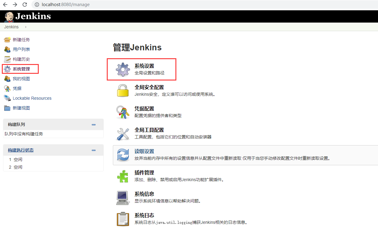Click the 配置凭据的提供者和类型 description
Image resolution: width=378 pixels, height=229 pixels.
tap(158, 116)
